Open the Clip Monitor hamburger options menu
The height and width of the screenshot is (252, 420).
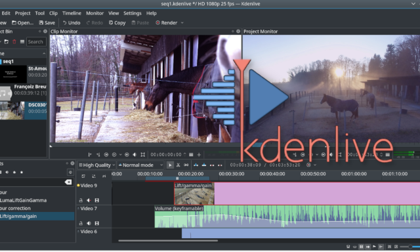tap(191, 154)
